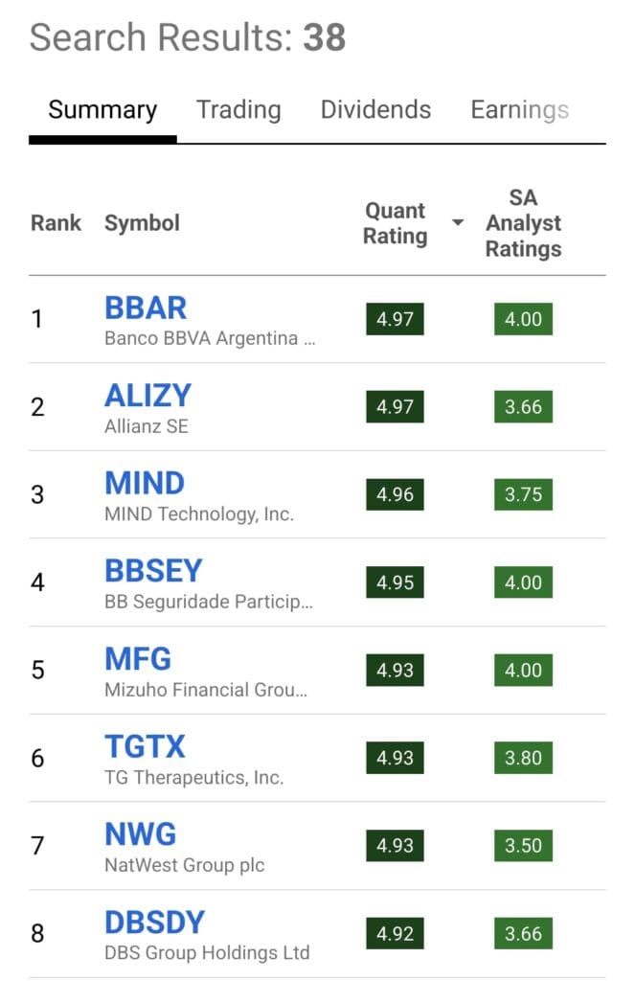This screenshot has height=981, width=635.
Task: Select the Summary tab
Action: point(102,110)
